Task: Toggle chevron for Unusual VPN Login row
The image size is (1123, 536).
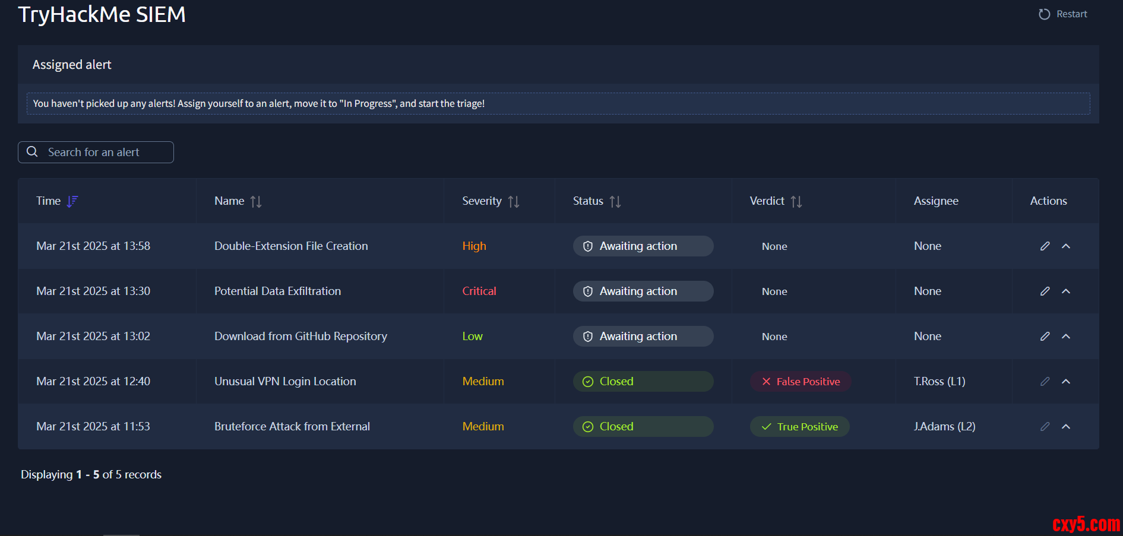Action: pos(1066,382)
